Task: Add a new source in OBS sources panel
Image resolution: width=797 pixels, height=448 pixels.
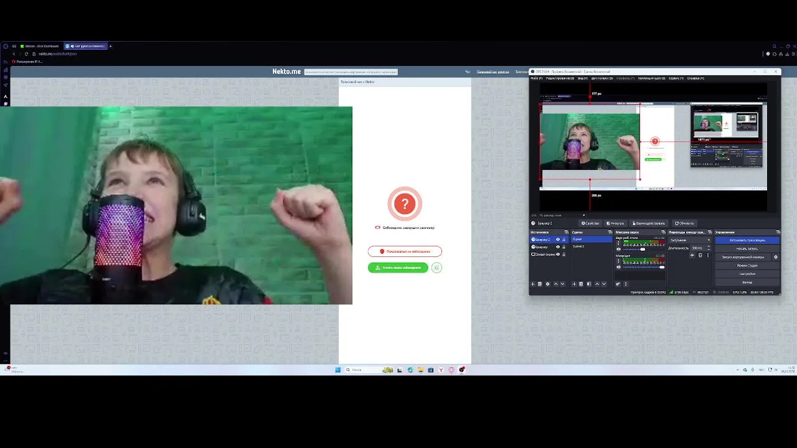Action: click(x=533, y=284)
